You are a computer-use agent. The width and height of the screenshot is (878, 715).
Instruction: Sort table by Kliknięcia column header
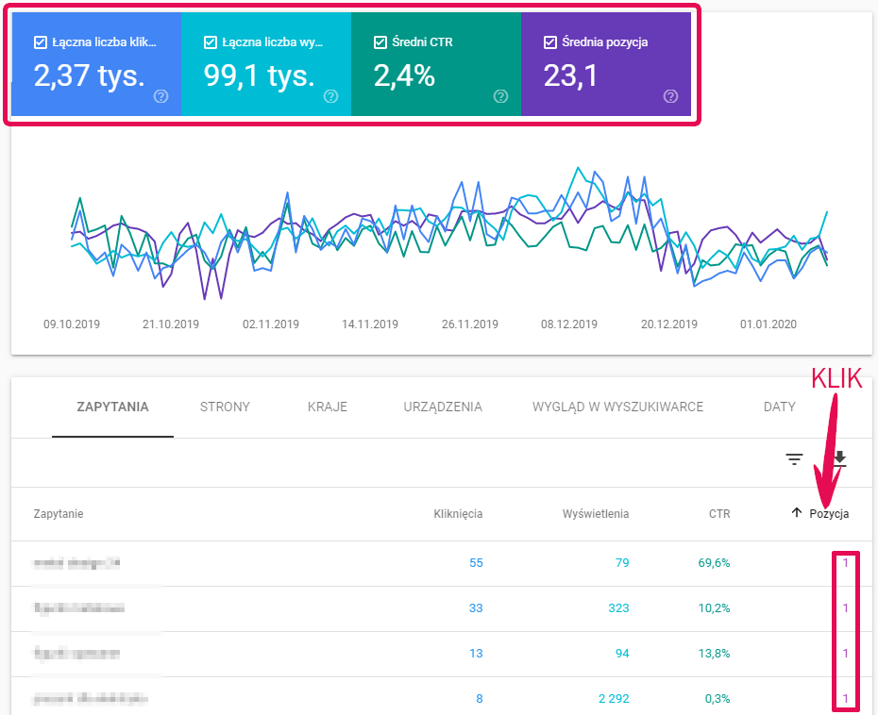458,514
